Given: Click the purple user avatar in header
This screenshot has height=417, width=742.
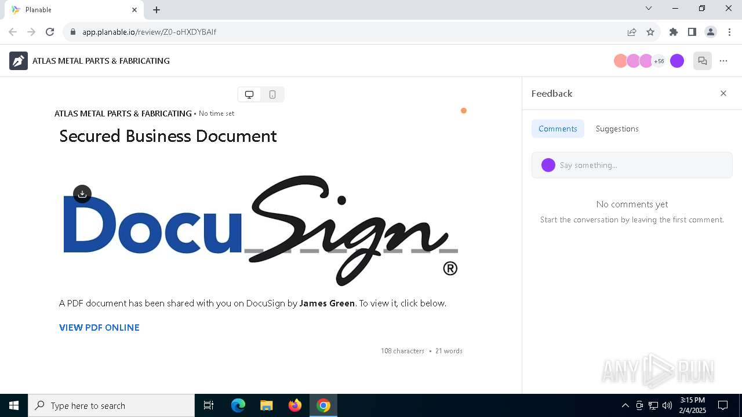Looking at the screenshot, I should [x=677, y=61].
